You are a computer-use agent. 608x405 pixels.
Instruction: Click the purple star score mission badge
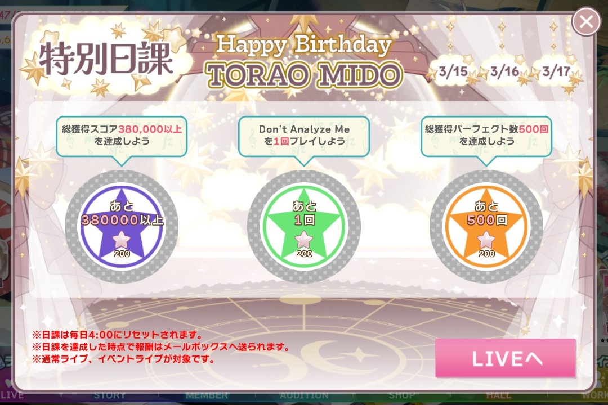122,226
